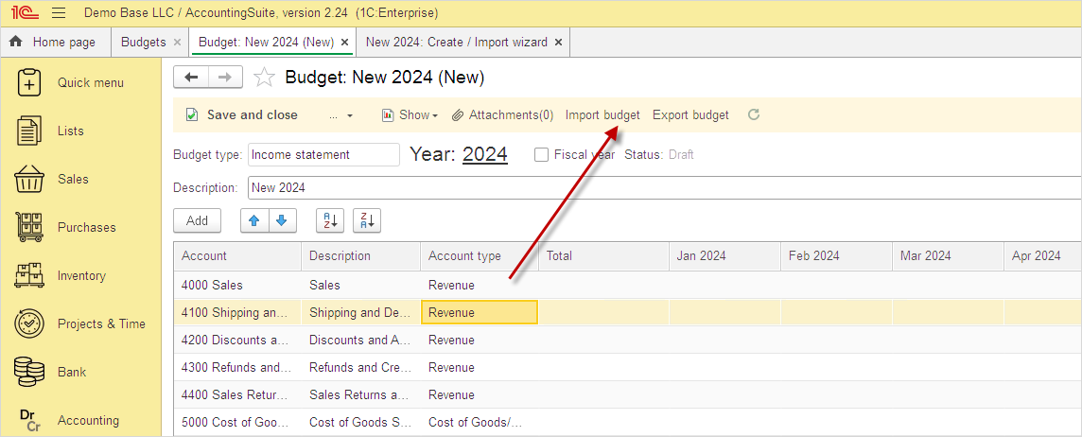Click the 2024 year link
Image resolution: width=1082 pixels, height=437 pixels.
click(485, 154)
